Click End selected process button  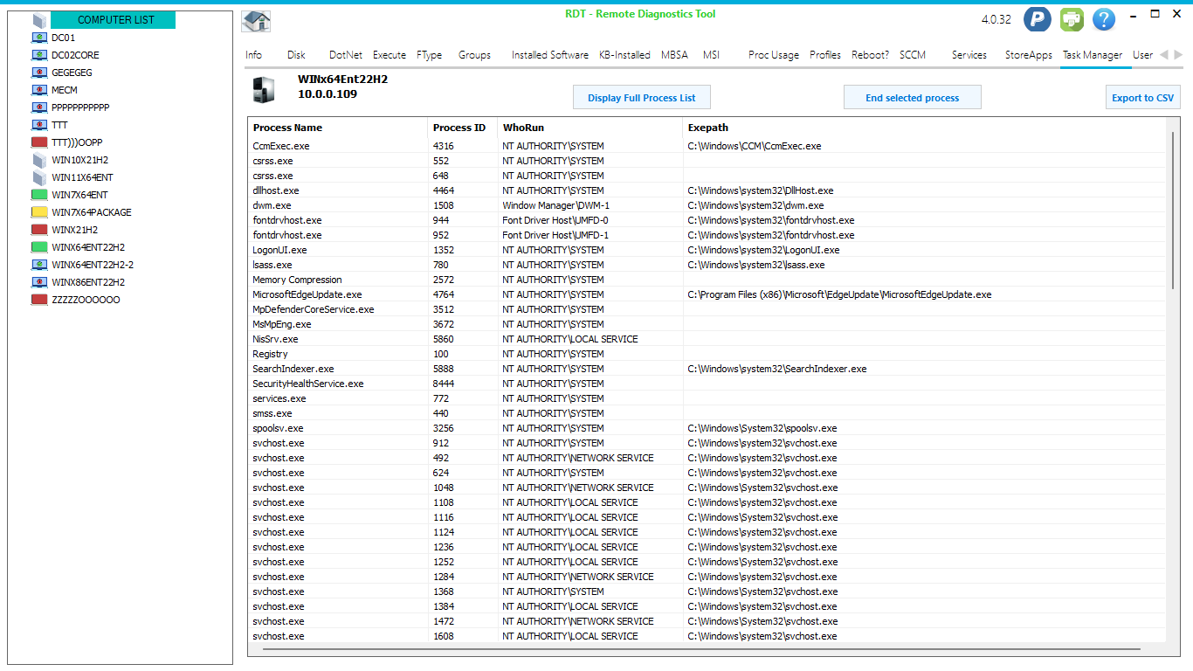913,98
